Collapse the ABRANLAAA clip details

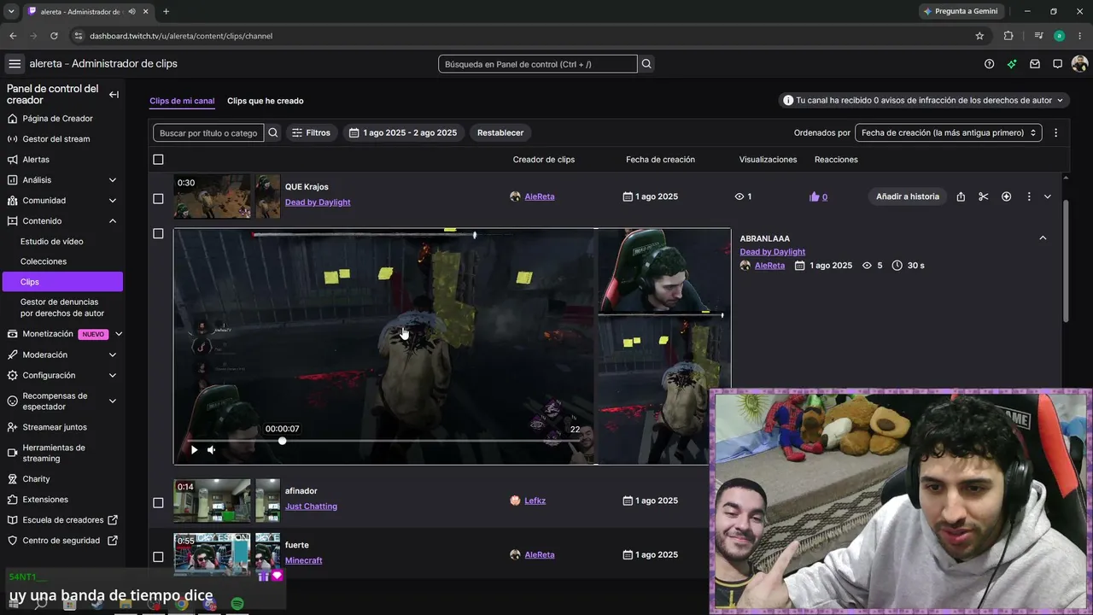tap(1043, 238)
